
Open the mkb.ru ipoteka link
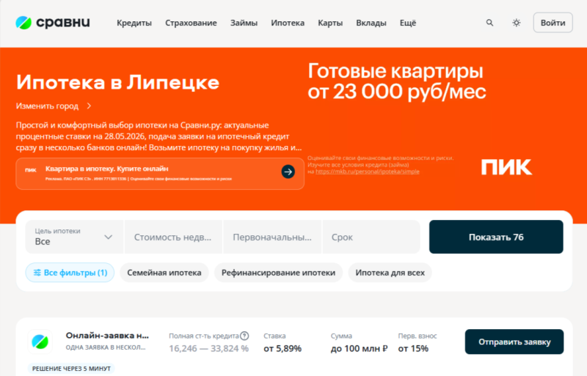(x=368, y=172)
